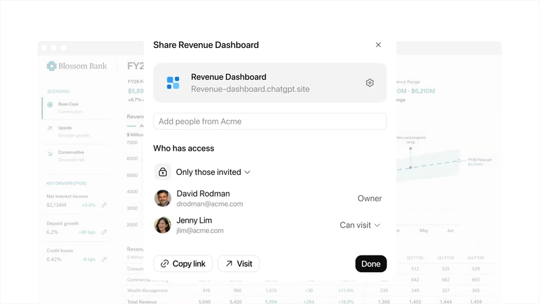The image size is (540, 304).
Task: Click the Owner label for David Rodman
Action: pyautogui.click(x=369, y=198)
